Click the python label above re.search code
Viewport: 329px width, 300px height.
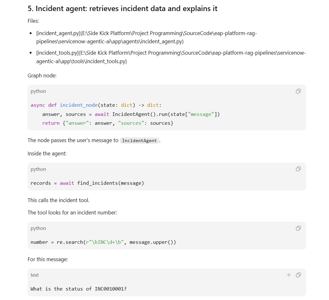pyautogui.click(x=38, y=228)
